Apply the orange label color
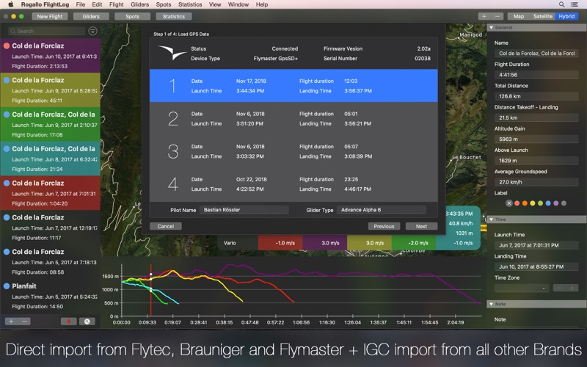The image size is (587, 367). 525,203
